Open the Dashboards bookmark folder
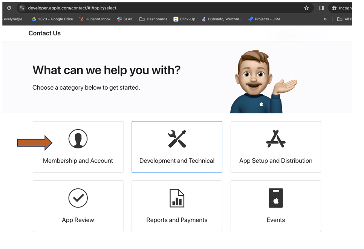 [153, 19]
